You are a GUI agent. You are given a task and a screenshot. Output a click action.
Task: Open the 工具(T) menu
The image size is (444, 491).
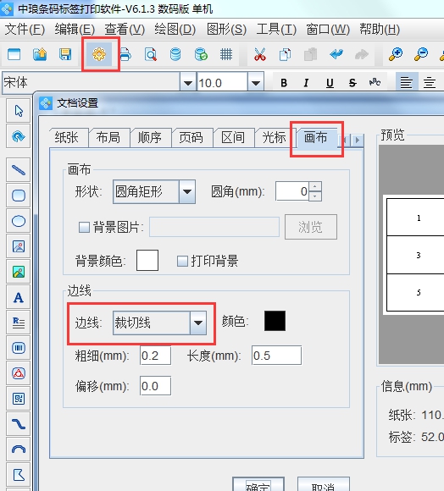pos(276,30)
